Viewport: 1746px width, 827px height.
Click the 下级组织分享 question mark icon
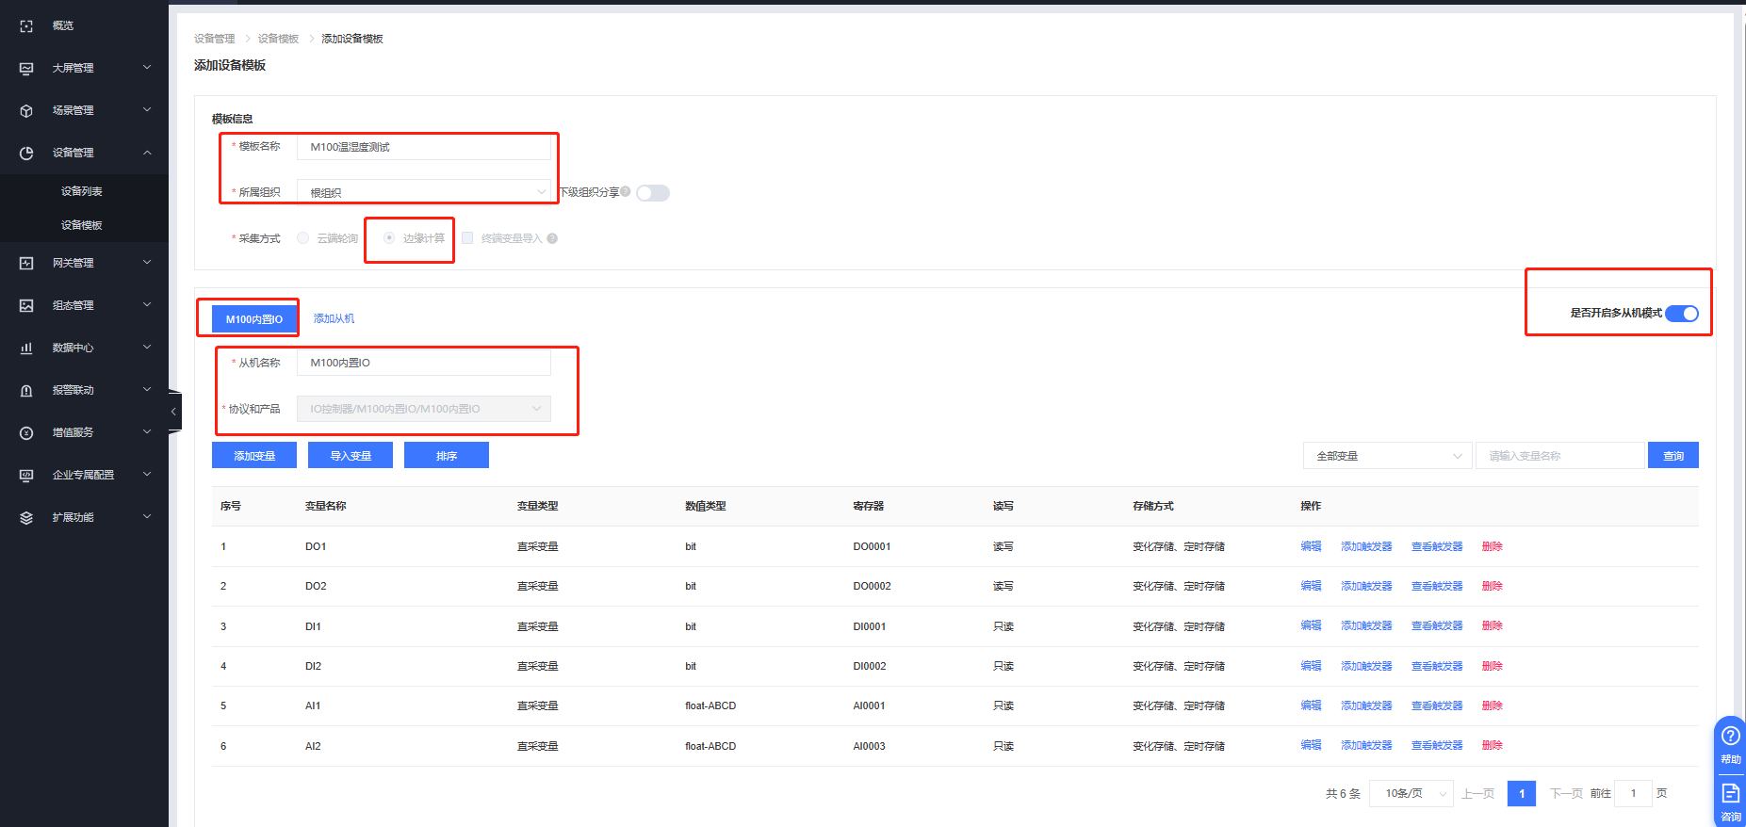626,192
